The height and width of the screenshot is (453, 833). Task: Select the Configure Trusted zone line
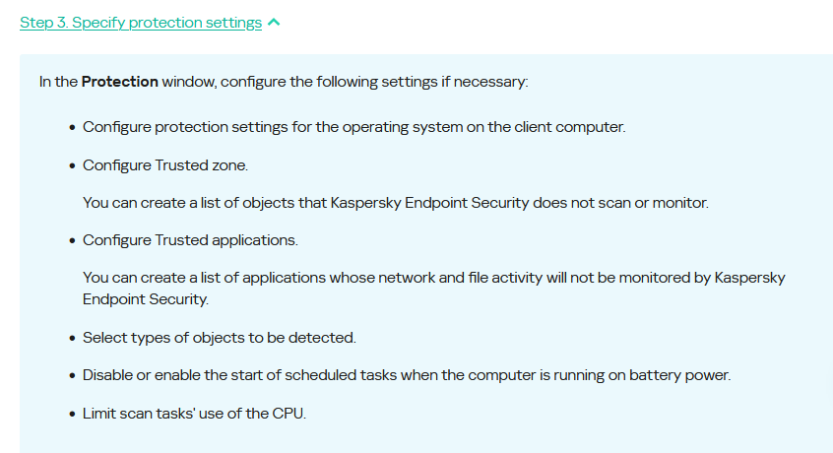click(171, 164)
